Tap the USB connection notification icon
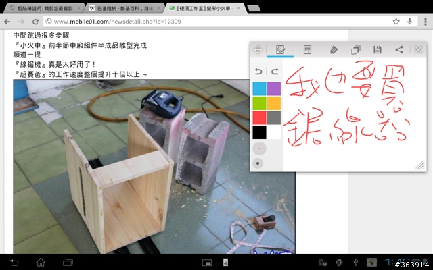The height and width of the screenshot is (270, 433). (x=356, y=263)
